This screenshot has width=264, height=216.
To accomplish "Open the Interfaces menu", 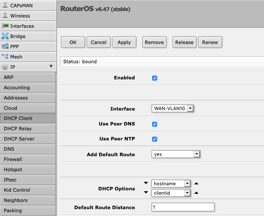I will click(x=28, y=26).
